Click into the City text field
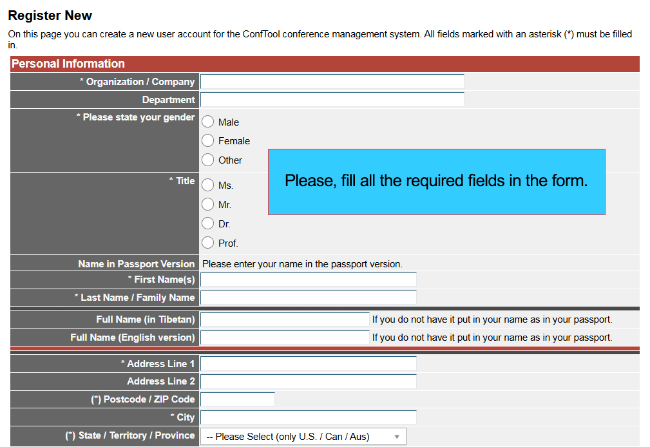This screenshot has width=650, height=447. coord(308,417)
